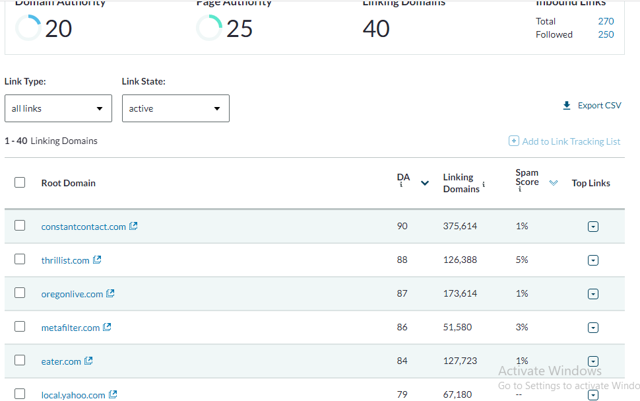Click the Root Domain column header
Image resolution: width=640 pixels, height=401 pixels.
(69, 183)
